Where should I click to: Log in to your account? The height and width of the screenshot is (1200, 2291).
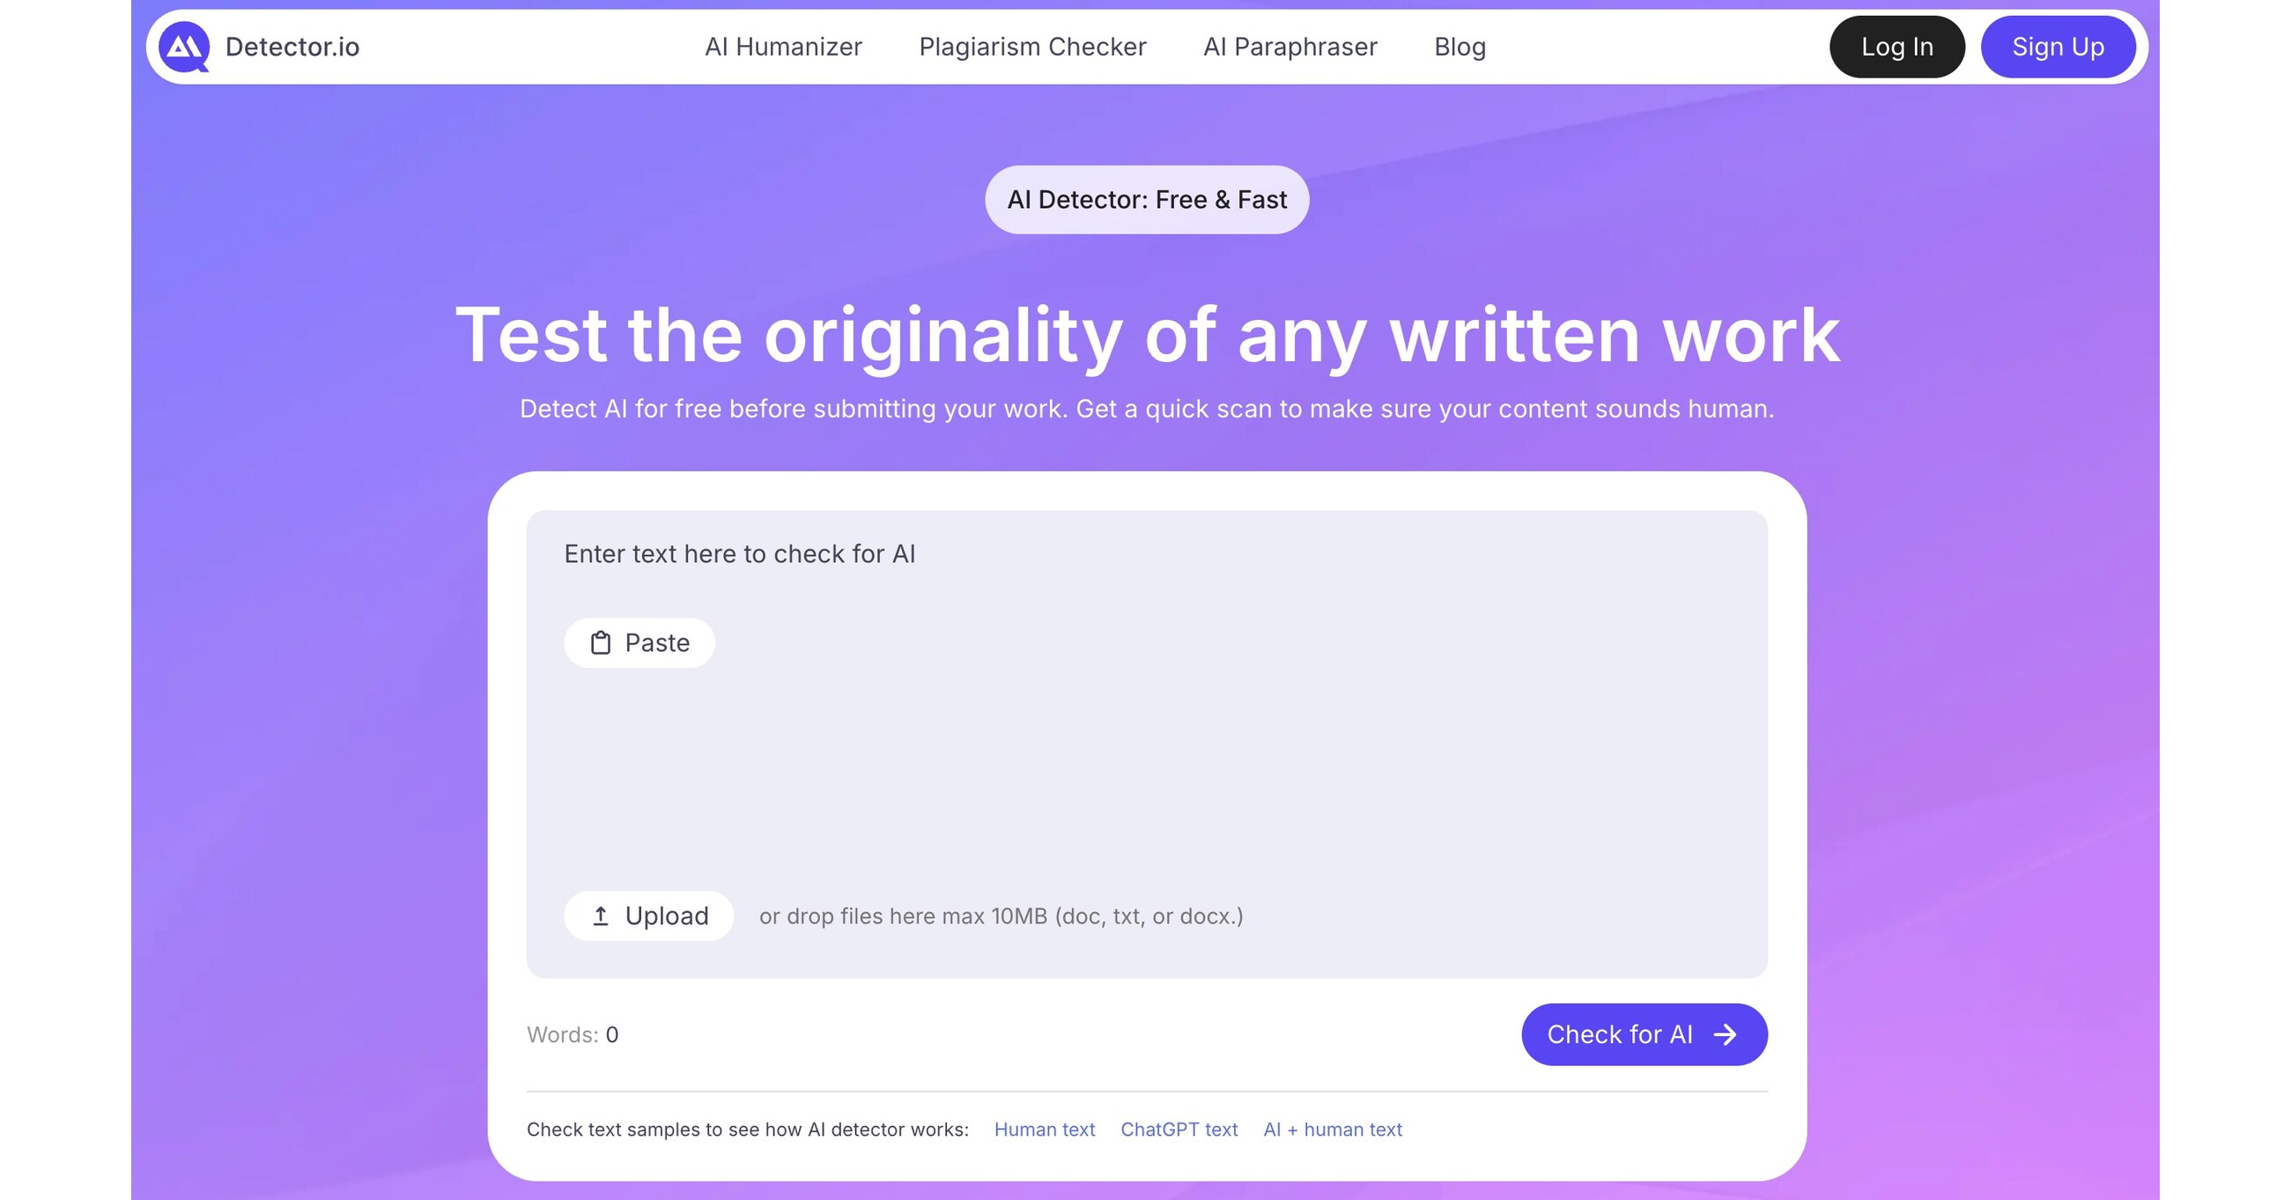(1897, 47)
